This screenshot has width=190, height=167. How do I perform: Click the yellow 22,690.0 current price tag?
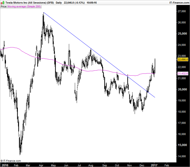tap(183, 60)
